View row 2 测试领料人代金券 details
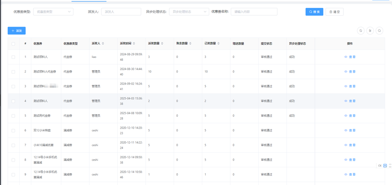The height and width of the screenshot is (185, 392). click(x=350, y=72)
